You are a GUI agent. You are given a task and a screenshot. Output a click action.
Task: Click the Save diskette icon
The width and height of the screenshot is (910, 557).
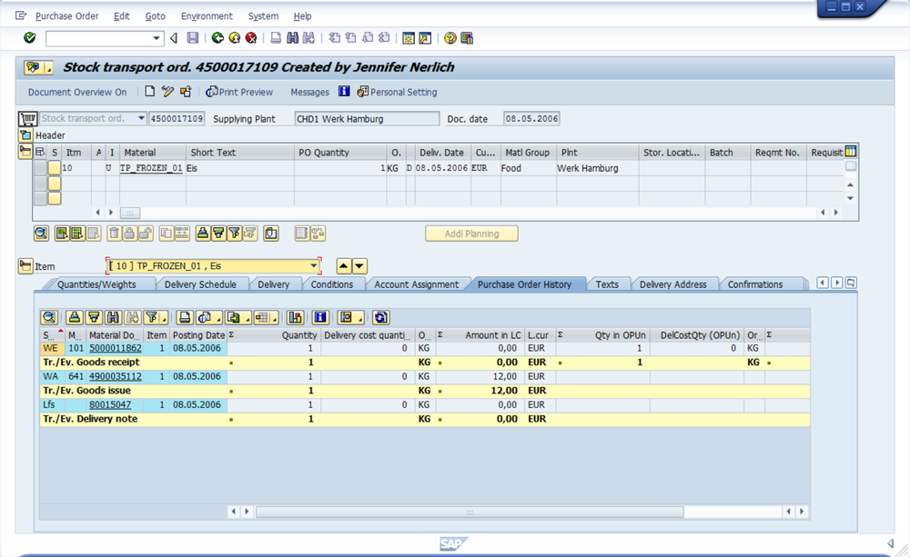193,38
